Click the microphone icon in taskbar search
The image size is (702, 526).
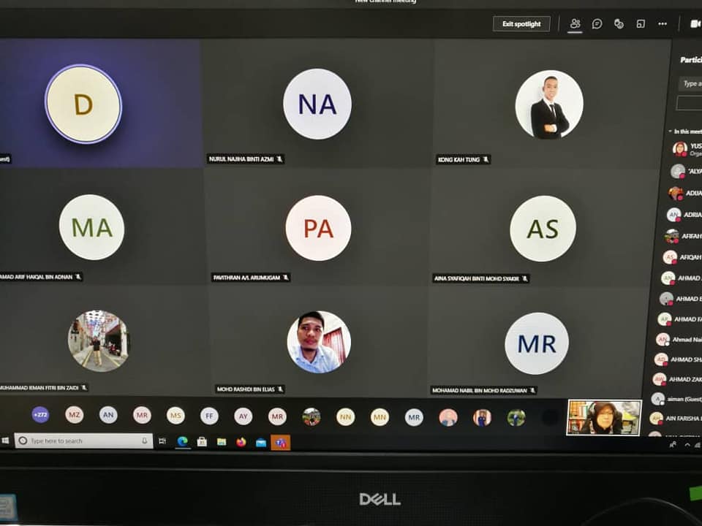tap(144, 441)
